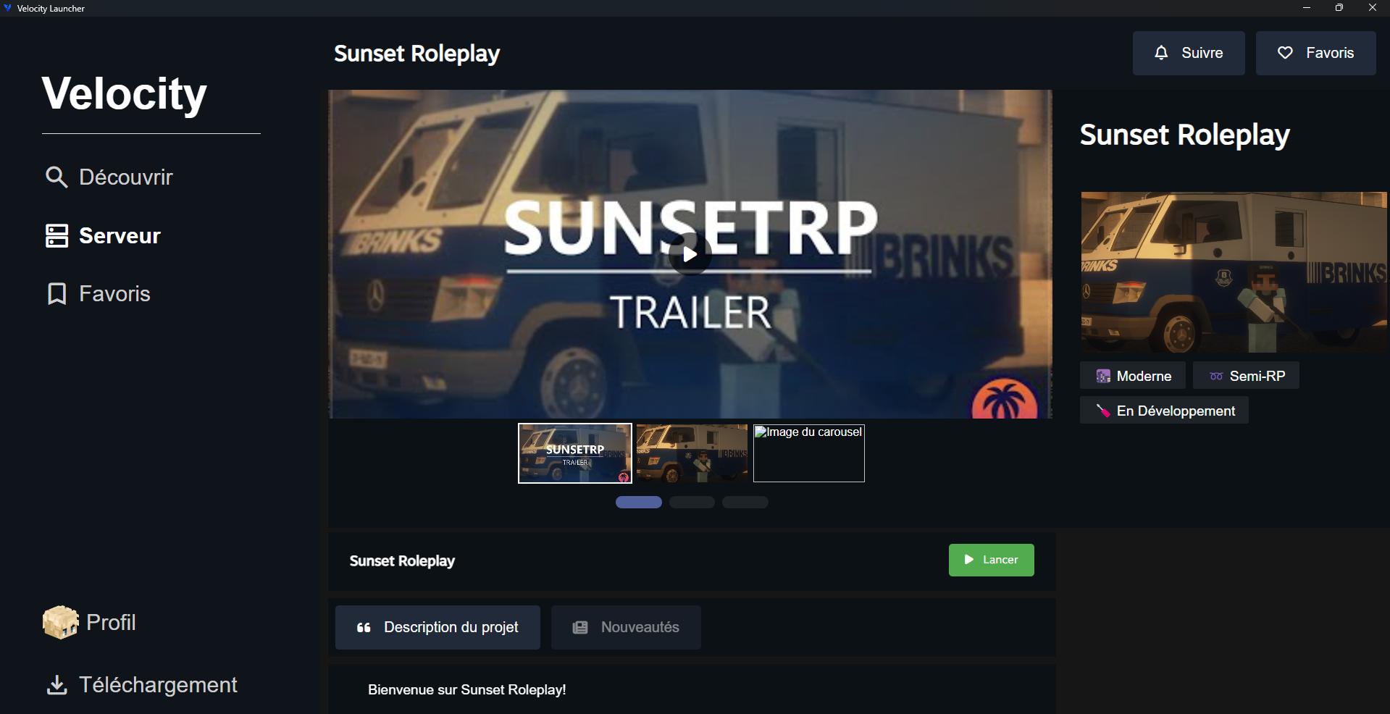Click the Semi-RP tag
This screenshot has width=1390, height=714.
point(1246,376)
